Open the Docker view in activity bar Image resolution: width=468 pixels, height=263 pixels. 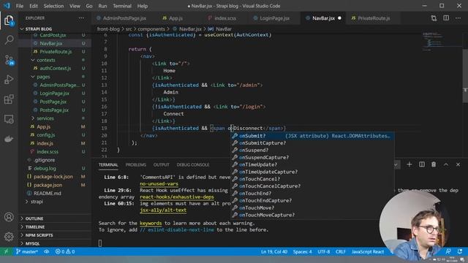point(9,139)
